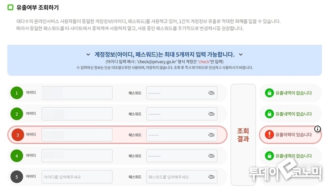Screen dimensions: 335x193
Task: Click the red exclamation warning icon
Action: [269, 134]
